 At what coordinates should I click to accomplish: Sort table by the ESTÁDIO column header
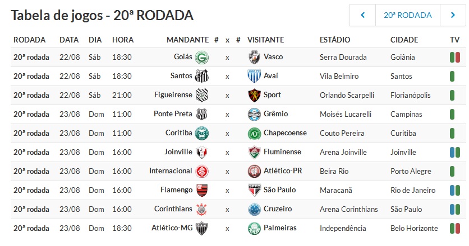(x=335, y=40)
